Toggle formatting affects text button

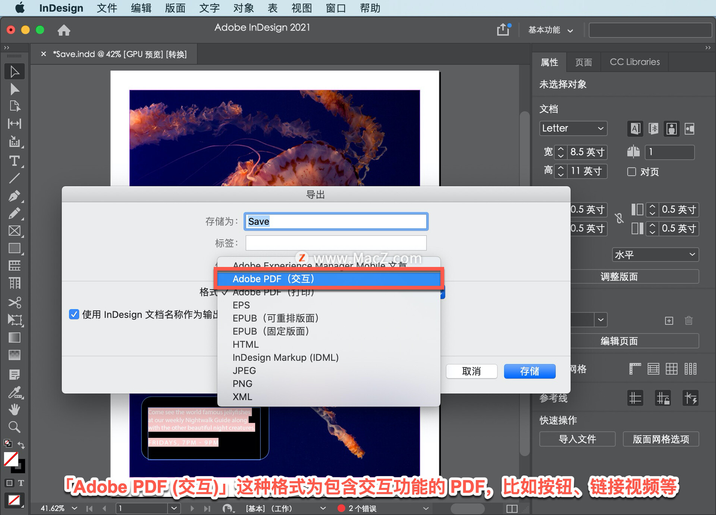click(x=21, y=483)
